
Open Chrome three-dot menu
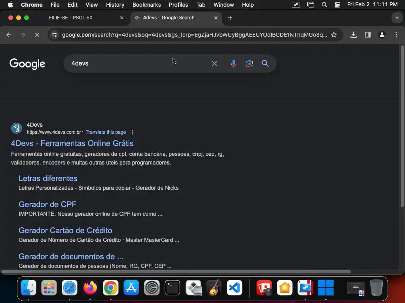pos(396,35)
